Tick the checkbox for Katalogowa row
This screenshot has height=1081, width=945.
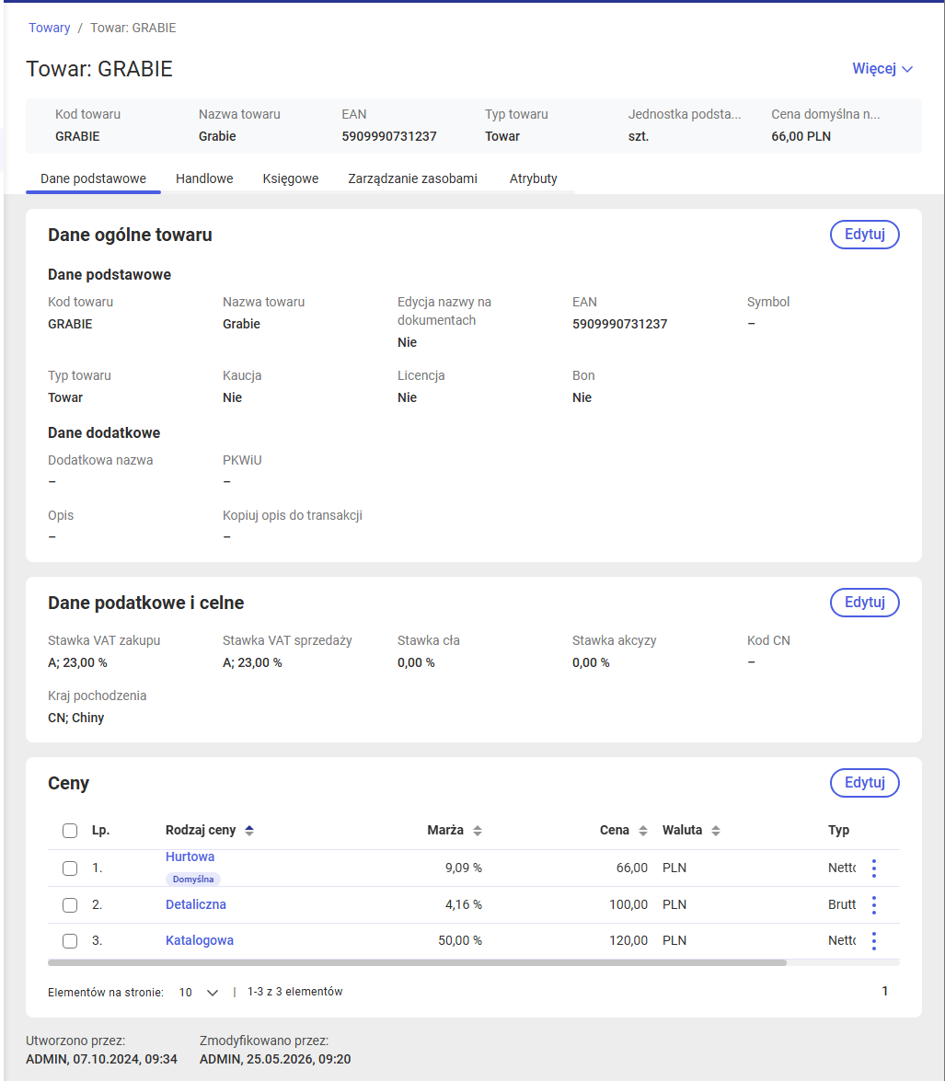tap(70, 940)
